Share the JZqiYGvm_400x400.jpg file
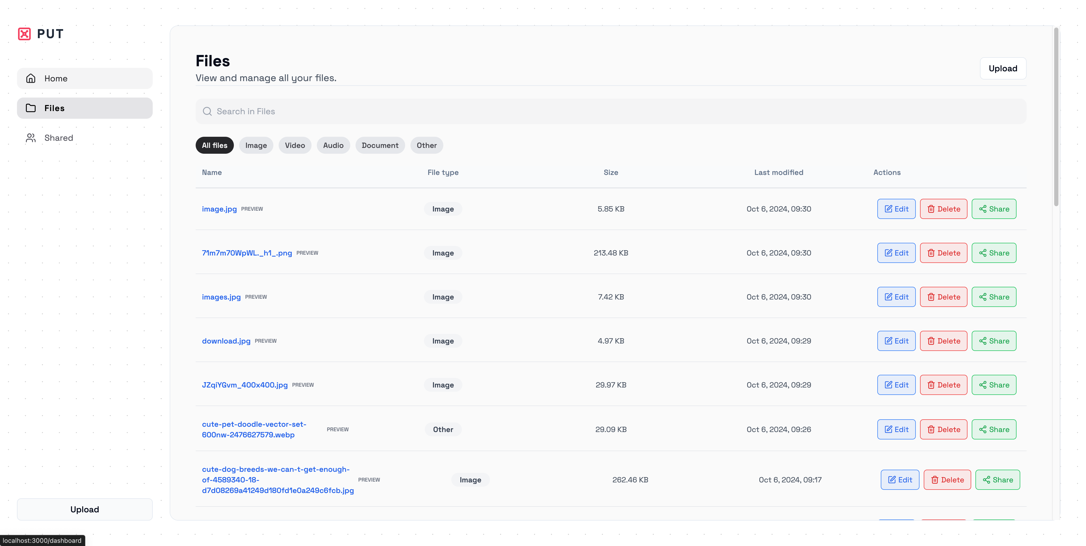The image size is (1086, 546). pyautogui.click(x=994, y=385)
